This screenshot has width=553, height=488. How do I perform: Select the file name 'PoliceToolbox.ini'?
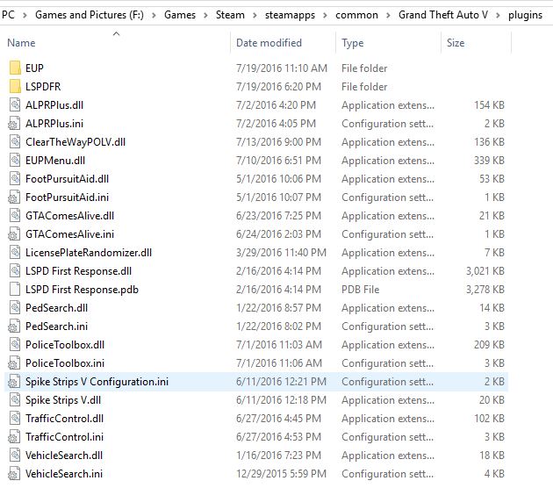point(65,363)
